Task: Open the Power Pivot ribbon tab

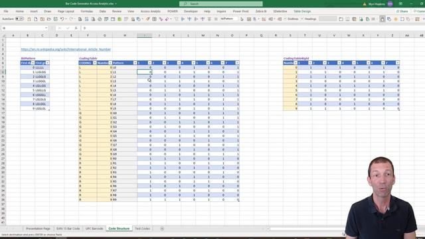Action: point(240,11)
